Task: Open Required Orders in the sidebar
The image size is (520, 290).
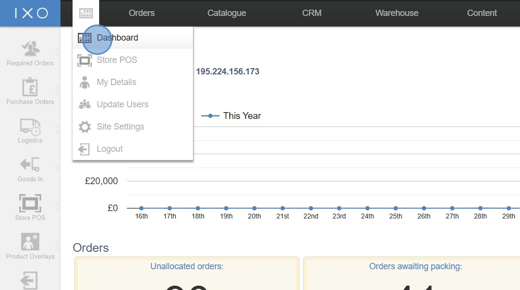Action: (x=30, y=53)
